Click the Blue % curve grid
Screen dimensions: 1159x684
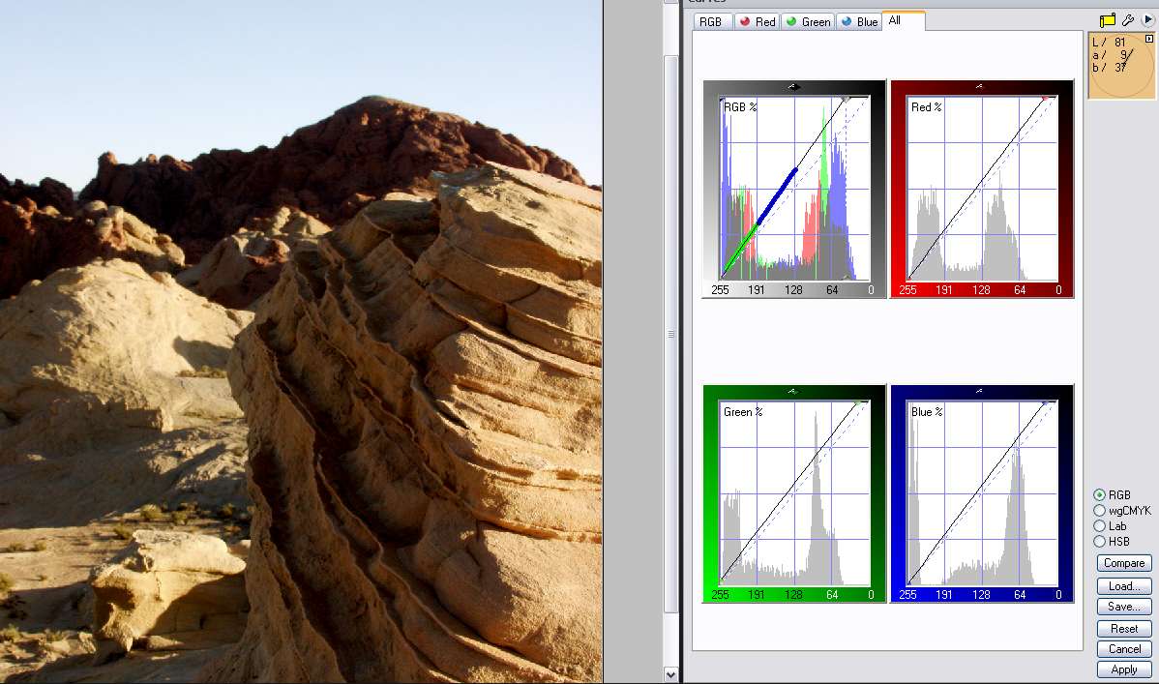[x=982, y=493]
